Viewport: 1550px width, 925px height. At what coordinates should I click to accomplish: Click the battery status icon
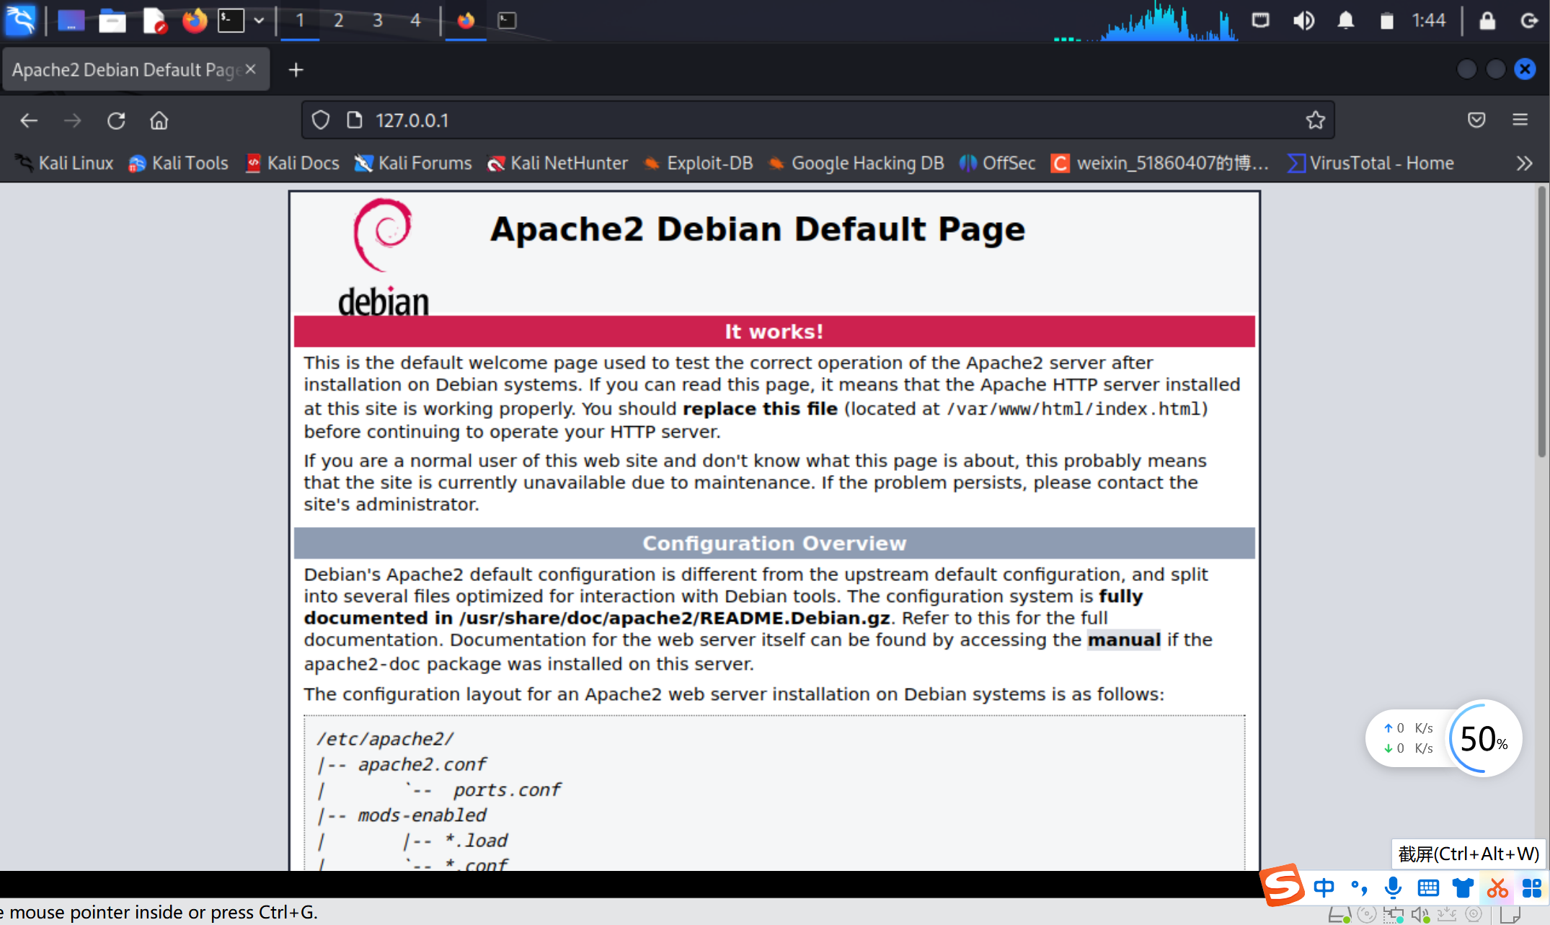pyautogui.click(x=1386, y=21)
